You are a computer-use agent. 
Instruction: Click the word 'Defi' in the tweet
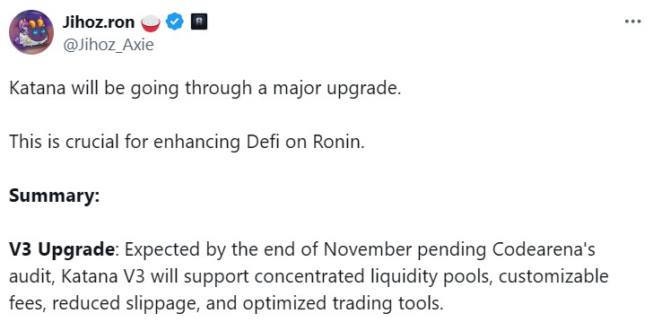(263, 142)
